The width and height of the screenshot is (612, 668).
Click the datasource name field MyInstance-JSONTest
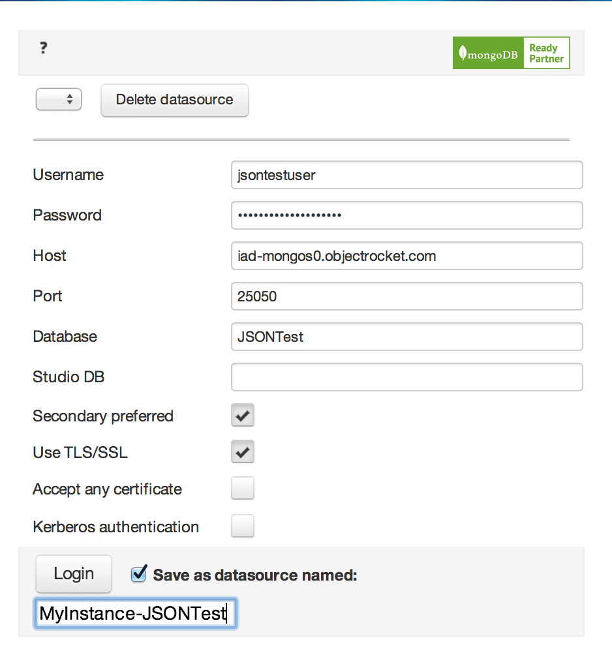(134, 613)
